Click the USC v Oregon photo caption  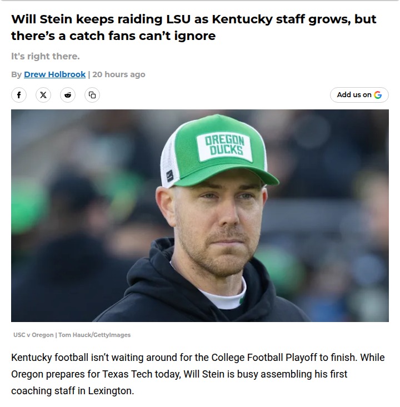(33, 335)
